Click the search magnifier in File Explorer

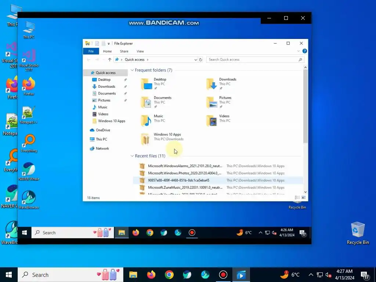300,59
